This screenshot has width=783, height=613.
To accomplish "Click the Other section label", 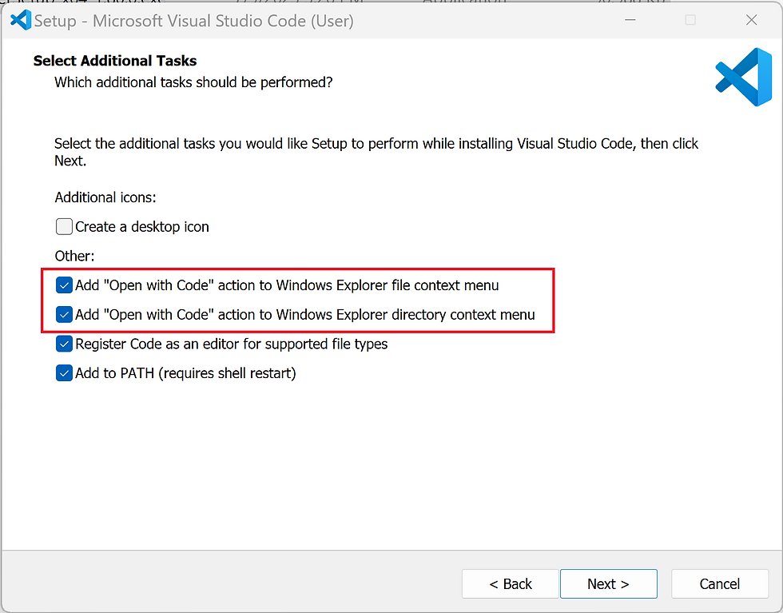I will pos(74,257).
